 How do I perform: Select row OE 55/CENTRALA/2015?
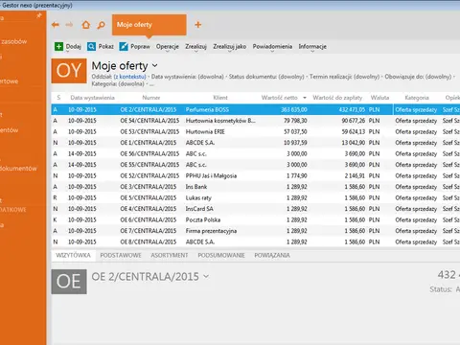[256, 165]
